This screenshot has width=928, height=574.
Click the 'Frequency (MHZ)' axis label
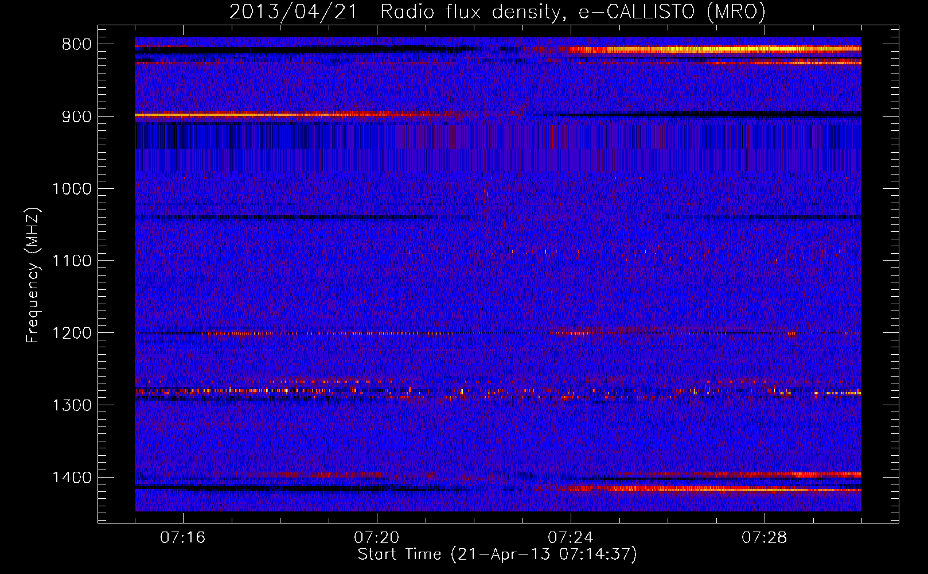click(x=33, y=276)
